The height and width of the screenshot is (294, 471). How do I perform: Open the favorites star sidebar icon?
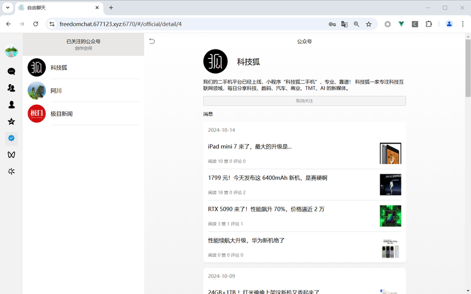coord(11,121)
